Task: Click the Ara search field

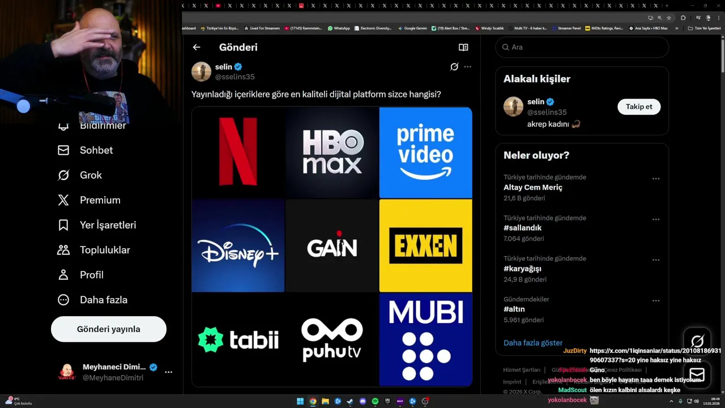Action: click(582, 47)
